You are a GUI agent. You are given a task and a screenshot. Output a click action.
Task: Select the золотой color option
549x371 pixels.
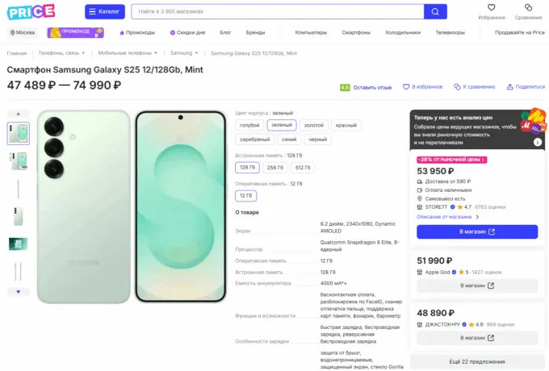coord(312,125)
